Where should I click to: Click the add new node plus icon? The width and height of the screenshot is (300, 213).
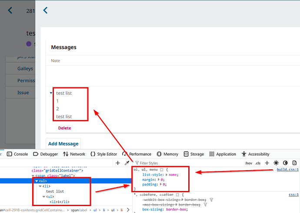pyautogui.click(x=117, y=163)
